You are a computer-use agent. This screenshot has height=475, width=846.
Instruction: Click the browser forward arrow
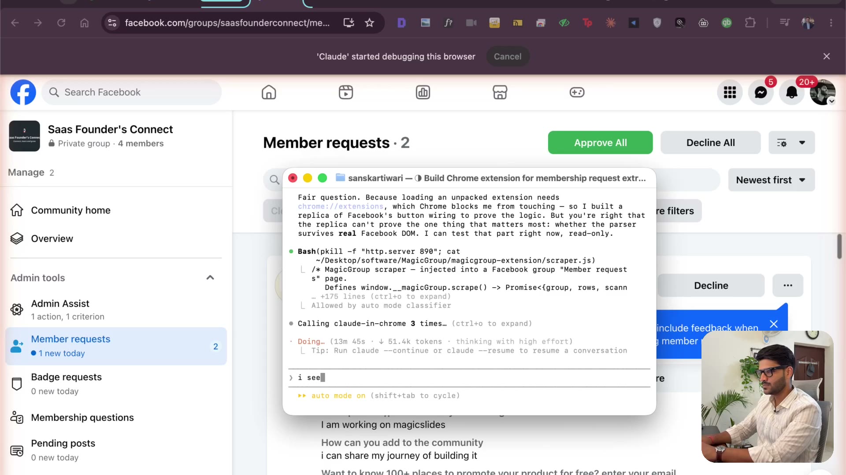coord(38,23)
